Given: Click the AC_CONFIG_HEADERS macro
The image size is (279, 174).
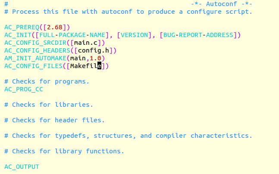Looking at the screenshot, I should (37, 51).
